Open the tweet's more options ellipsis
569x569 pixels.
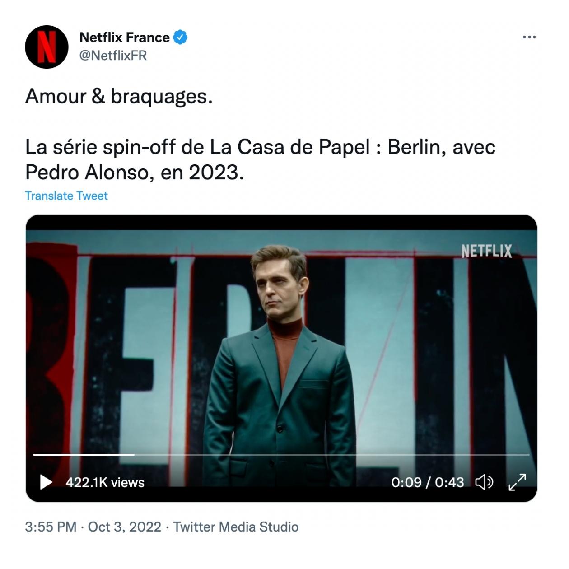tap(529, 37)
